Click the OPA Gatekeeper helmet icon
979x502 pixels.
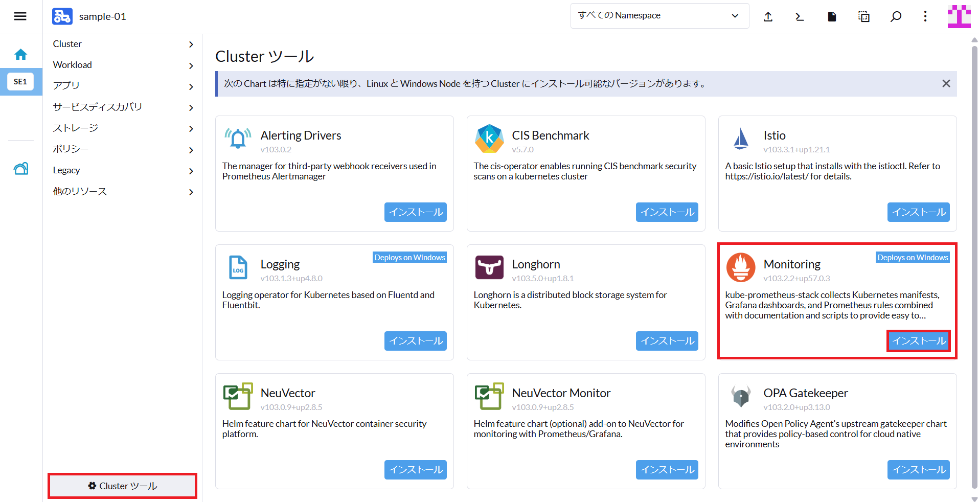(x=741, y=396)
